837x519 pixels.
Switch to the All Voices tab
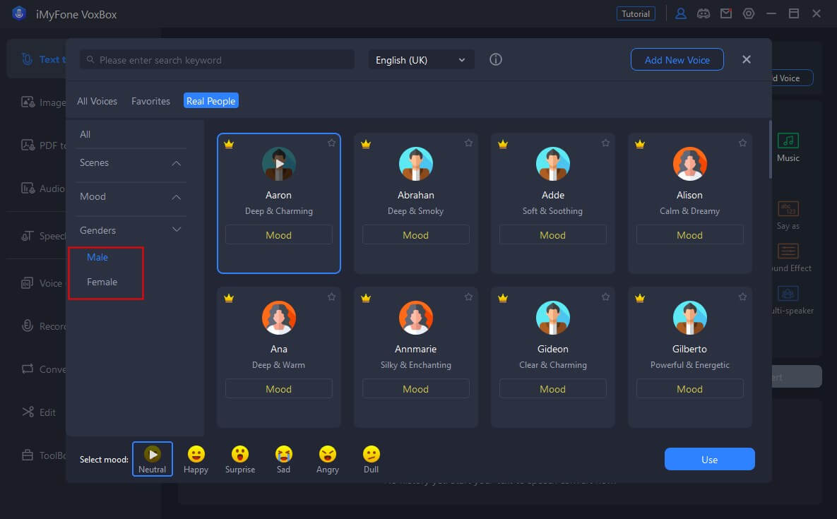click(x=97, y=101)
